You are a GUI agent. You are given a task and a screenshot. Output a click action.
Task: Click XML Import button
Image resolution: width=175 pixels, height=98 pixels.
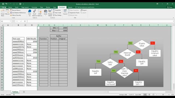tap(83, 10)
